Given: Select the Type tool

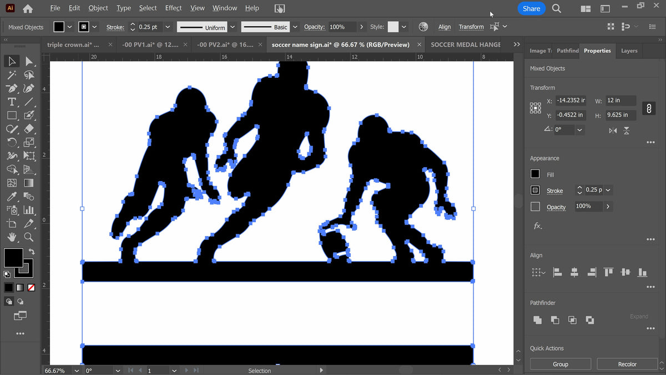Looking at the screenshot, I should pos(12,102).
